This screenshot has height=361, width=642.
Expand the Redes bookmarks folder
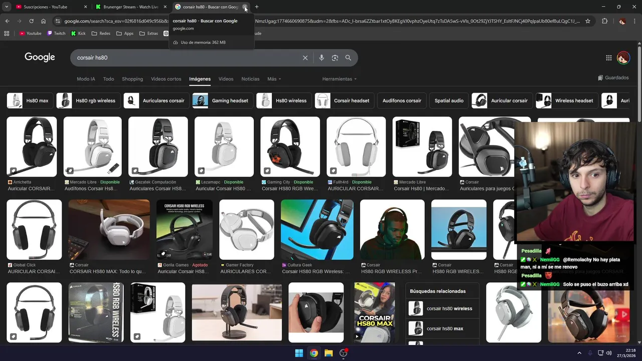[101, 34]
